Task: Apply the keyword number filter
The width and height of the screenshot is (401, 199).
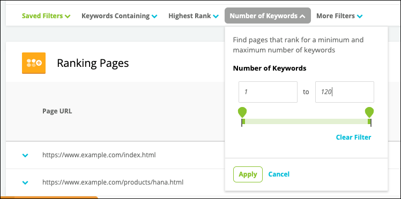Action: [248, 174]
